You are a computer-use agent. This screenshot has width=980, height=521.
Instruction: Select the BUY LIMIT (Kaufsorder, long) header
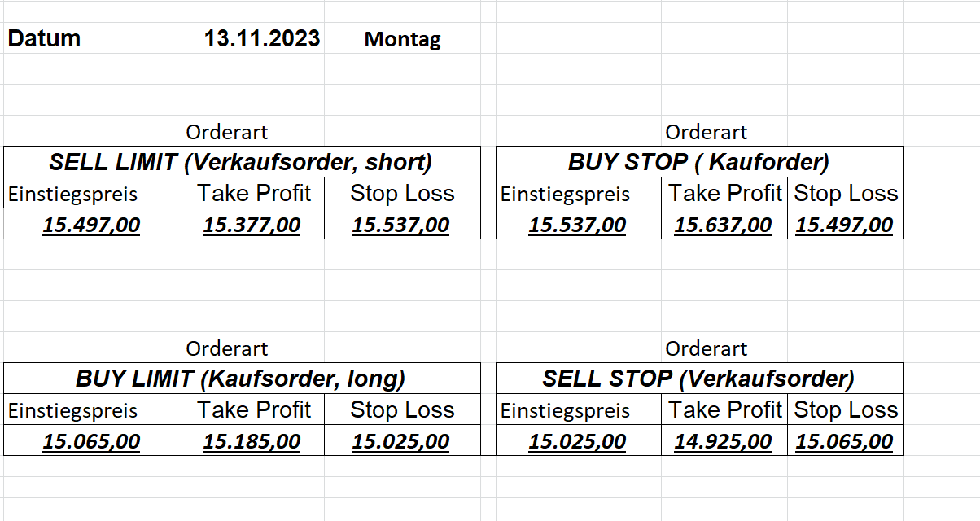point(241,379)
